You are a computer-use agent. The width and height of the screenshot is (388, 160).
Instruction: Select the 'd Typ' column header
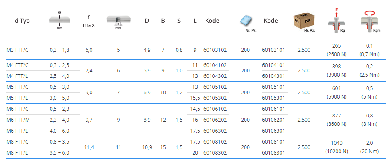[22, 21]
